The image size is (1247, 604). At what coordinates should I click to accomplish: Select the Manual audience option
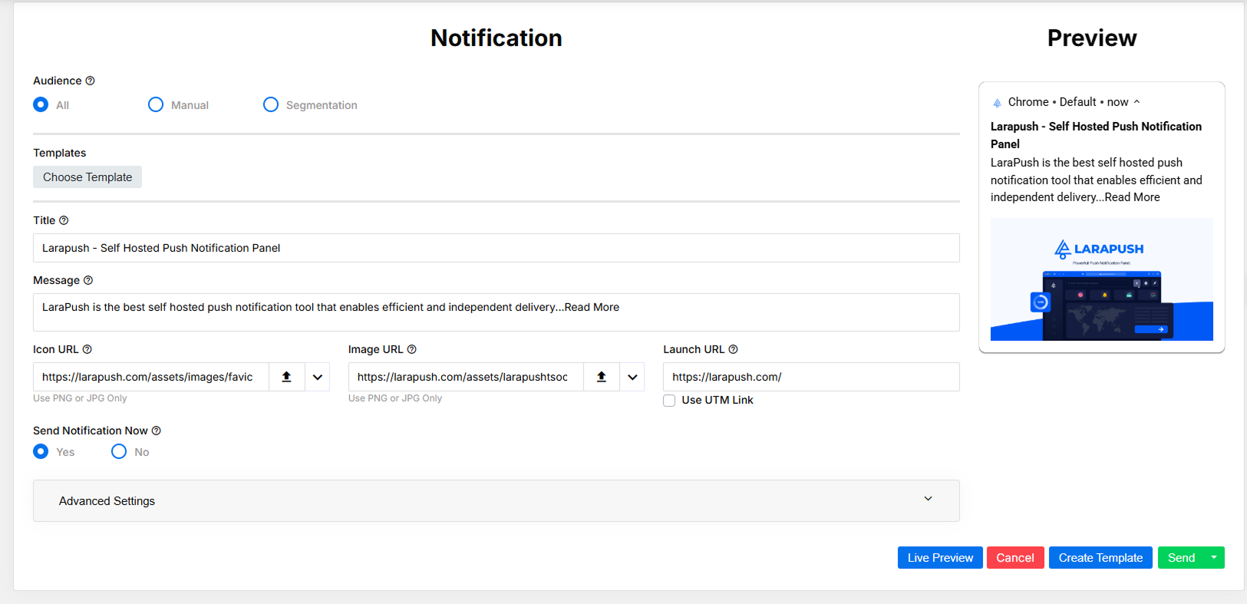(156, 104)
